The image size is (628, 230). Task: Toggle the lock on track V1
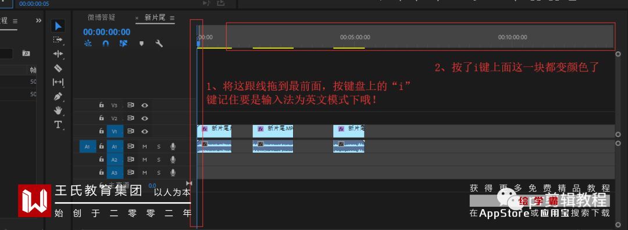point(102,131)
